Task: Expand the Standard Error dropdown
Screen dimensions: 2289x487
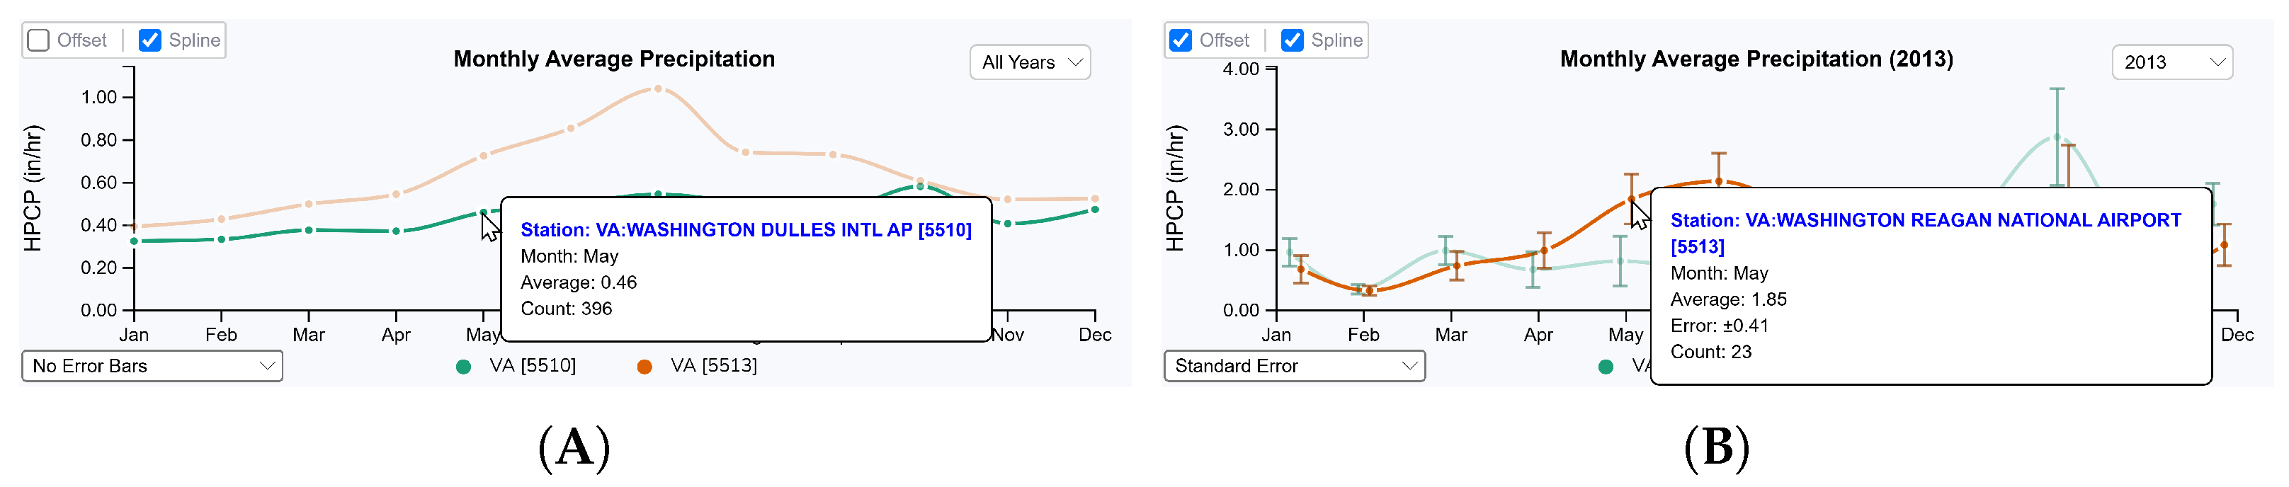Action: [1295, 366]
